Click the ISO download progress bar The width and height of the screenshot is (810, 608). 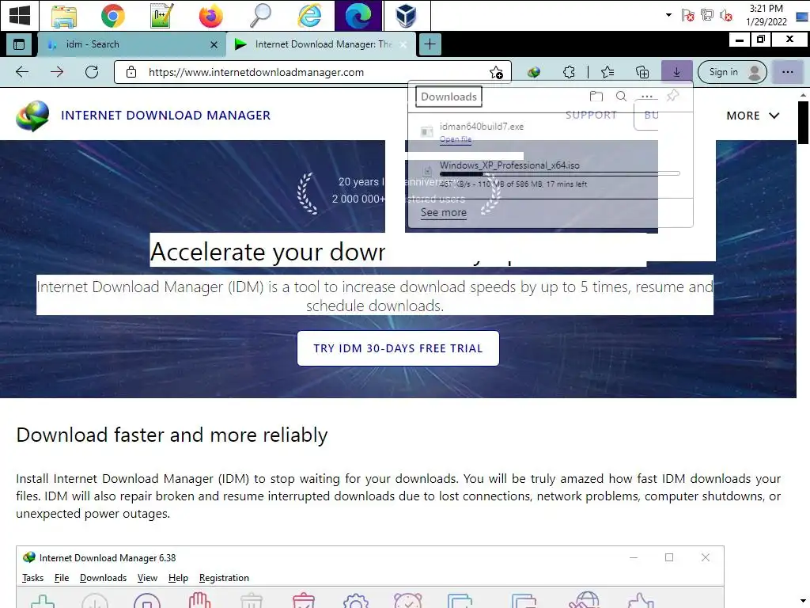[x=559, y=173]
